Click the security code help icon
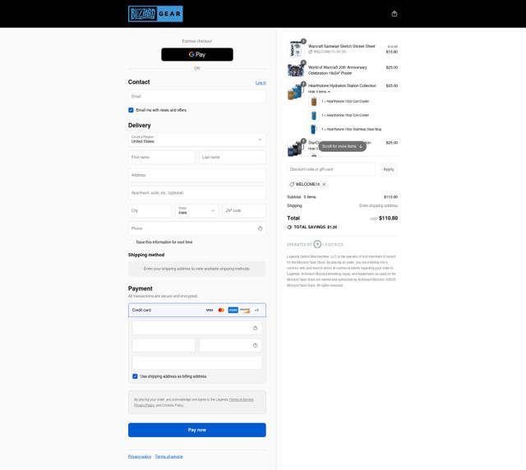526x470 pixels. [x=255, y=346]
